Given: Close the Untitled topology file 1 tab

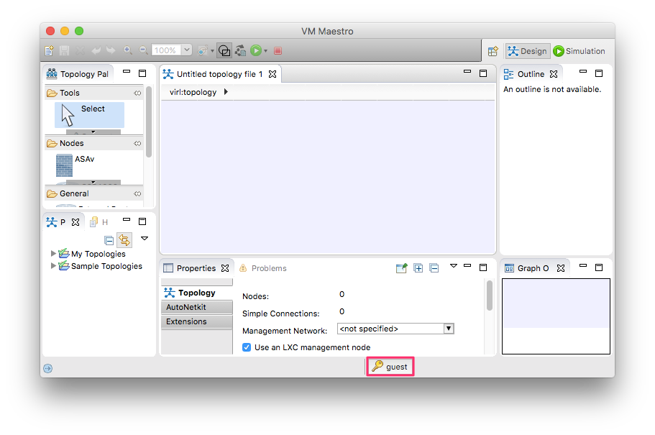Looking at the screenshot, I should [x=272, y=74].
